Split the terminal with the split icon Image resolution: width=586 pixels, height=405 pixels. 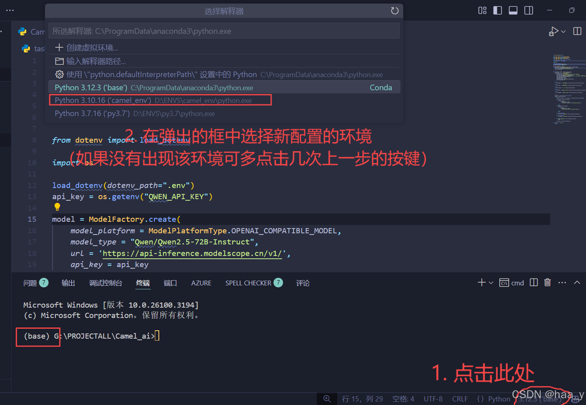(x=533, y=283)
